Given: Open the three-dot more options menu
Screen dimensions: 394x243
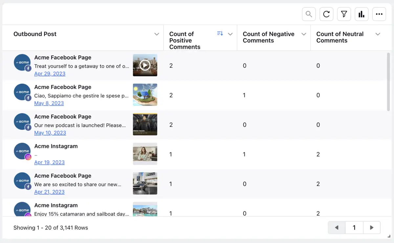Looking at the screenshot, I should [x=379, y=14].
